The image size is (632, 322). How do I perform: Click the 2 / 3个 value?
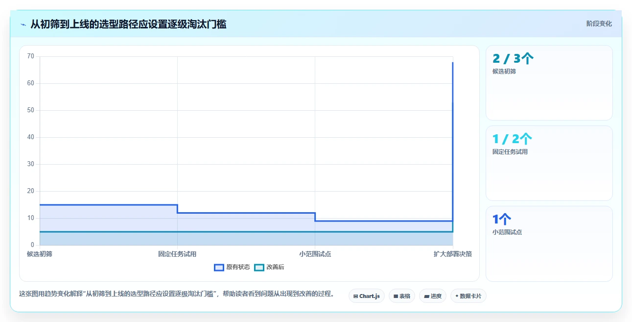(513, 59)
